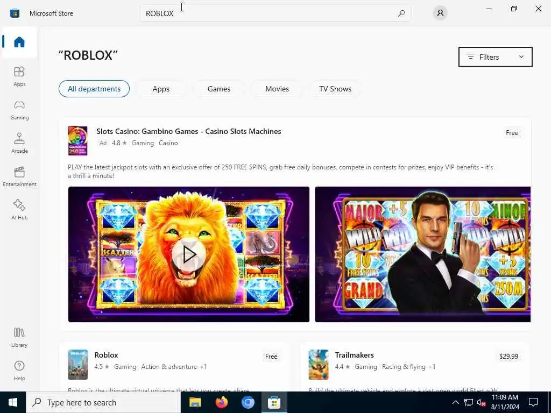This screenshot has width=551, height=413.
Task: Select the Apps department filter
Action: (161, 89)
